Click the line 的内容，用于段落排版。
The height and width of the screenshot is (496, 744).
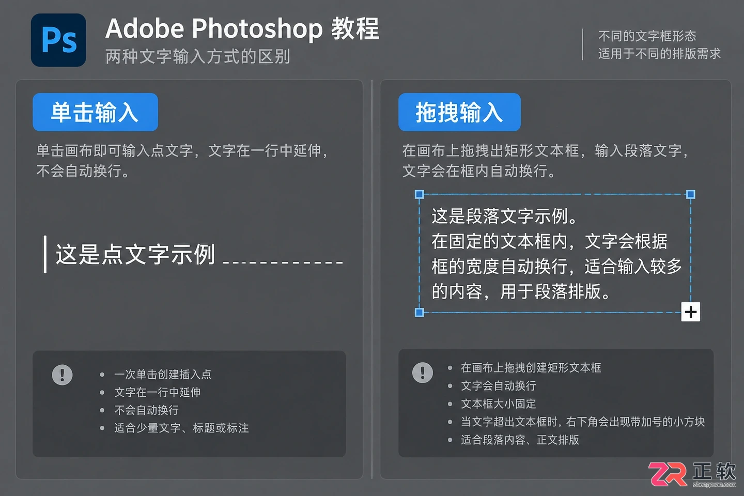(522, 291)
